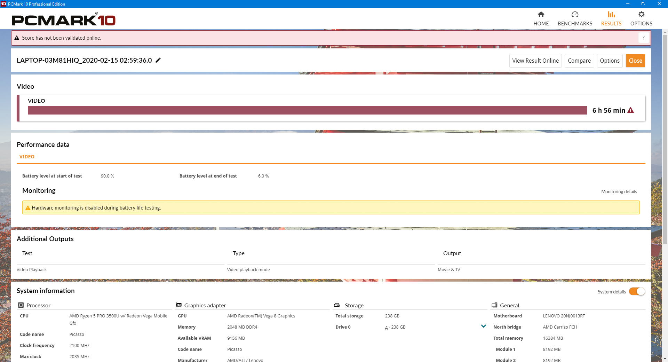Click the AMD Ryzen 5 PRO 3500U CPU value
The width and height of the screenshot is (668, 362).
click(x=118, y=320)
